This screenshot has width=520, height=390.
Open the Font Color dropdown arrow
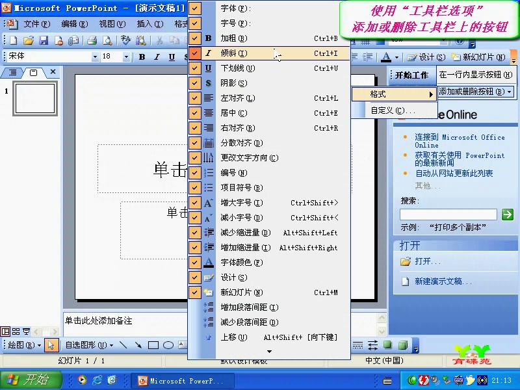tap(396, 57)
